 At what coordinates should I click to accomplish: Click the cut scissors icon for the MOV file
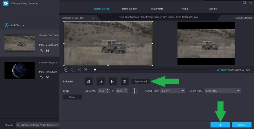point(47,50)
